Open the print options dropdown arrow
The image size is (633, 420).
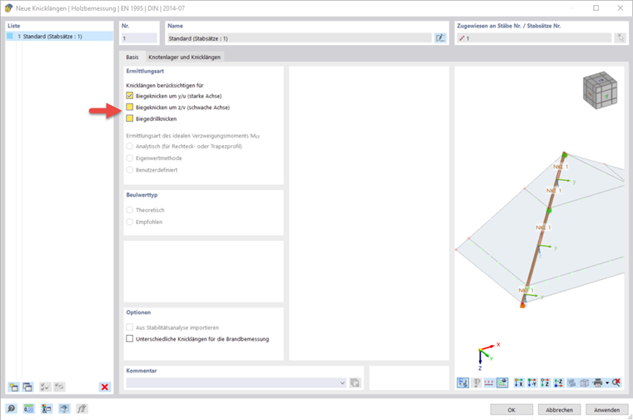pos(606,382)
